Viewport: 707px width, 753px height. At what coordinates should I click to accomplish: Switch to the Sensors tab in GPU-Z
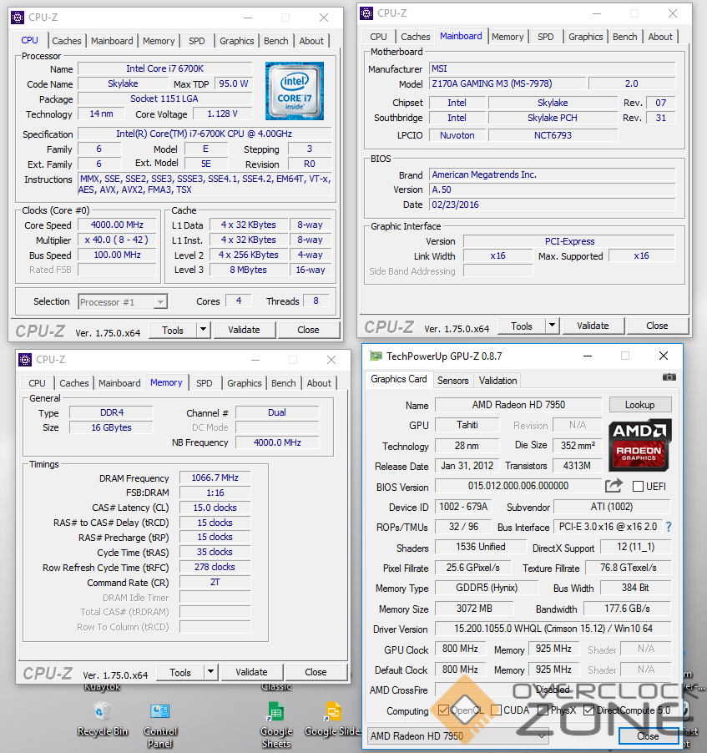tap(453, 381)
